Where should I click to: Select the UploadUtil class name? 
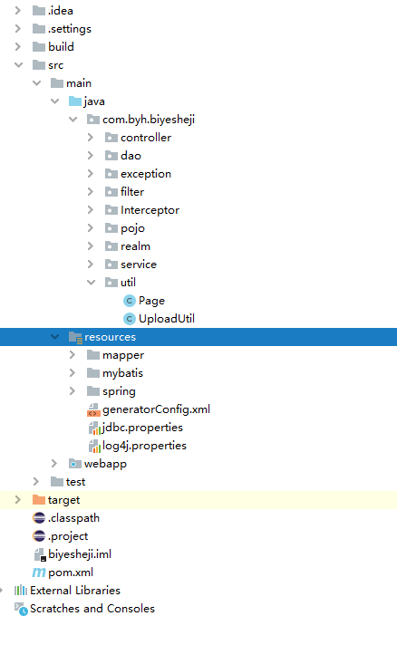[x=167, y=319]
